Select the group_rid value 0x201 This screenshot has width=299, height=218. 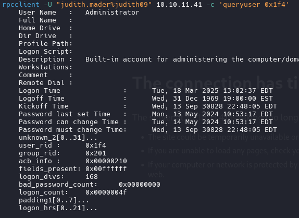(96, 153)
